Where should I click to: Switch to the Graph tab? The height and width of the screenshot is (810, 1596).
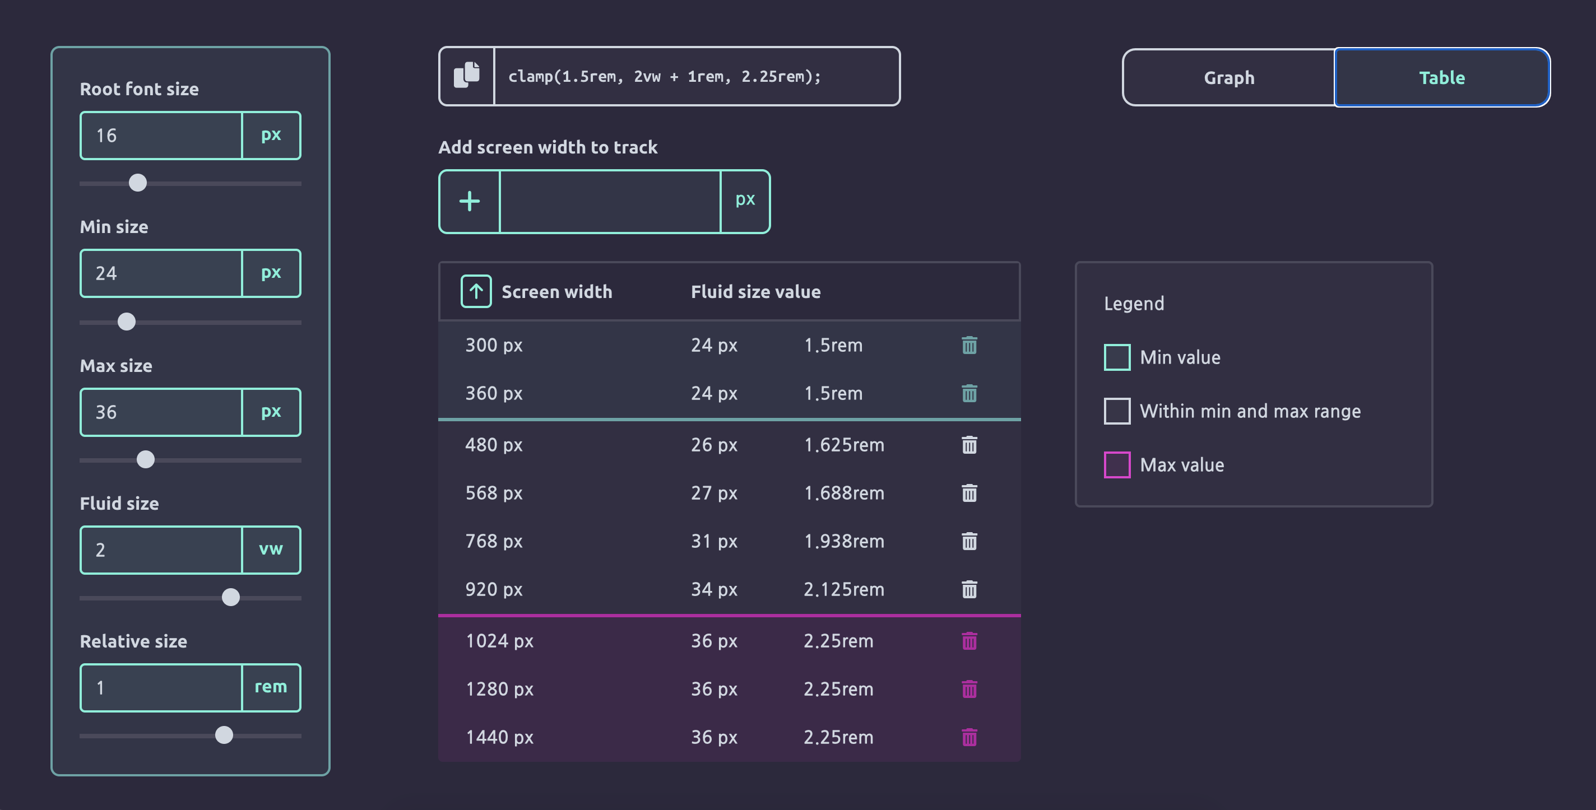point(1228,77)
